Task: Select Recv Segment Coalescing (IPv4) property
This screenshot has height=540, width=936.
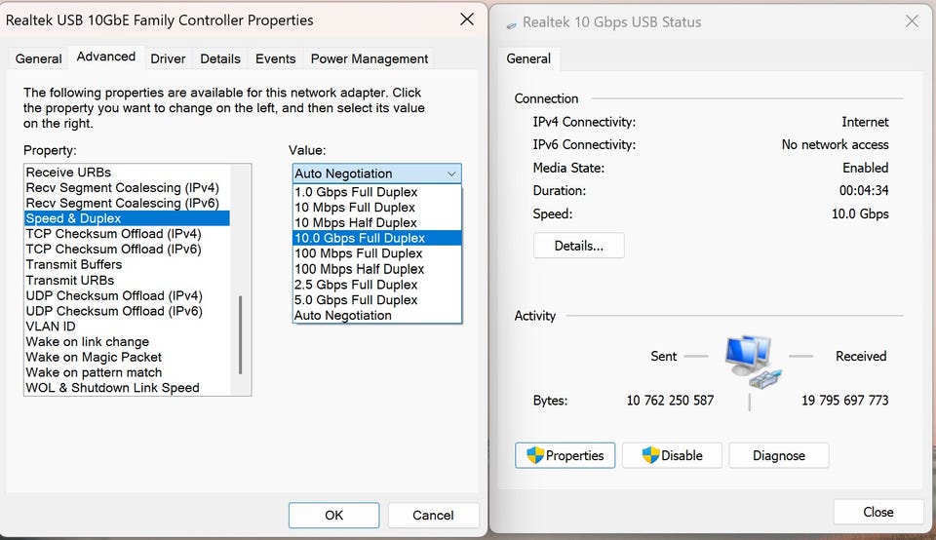Action: tap(127, 188)
